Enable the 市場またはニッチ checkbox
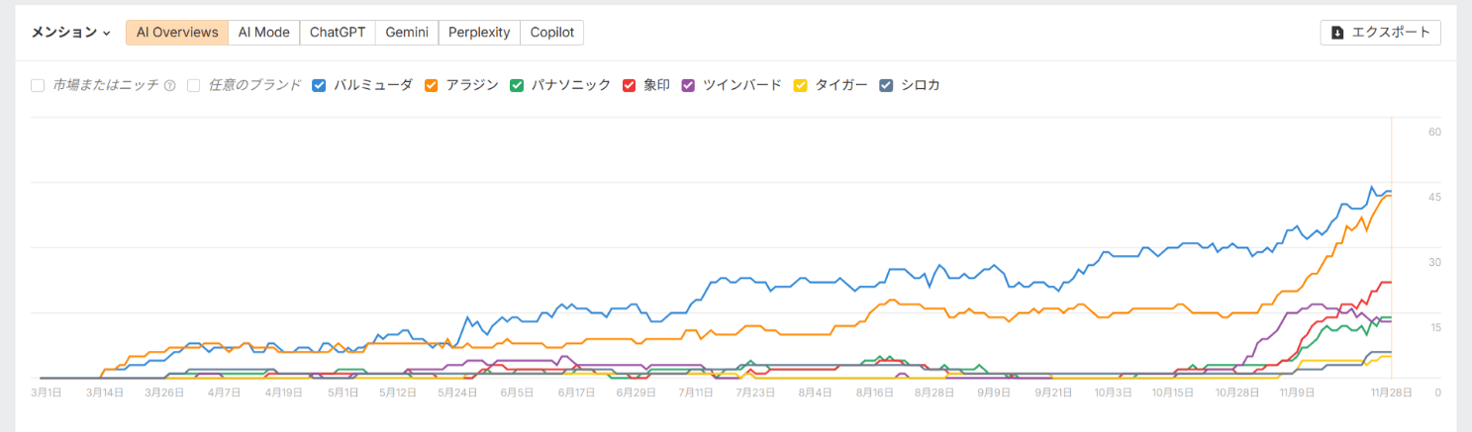Screen dimensions: 1472x432 tap(38, 85)
